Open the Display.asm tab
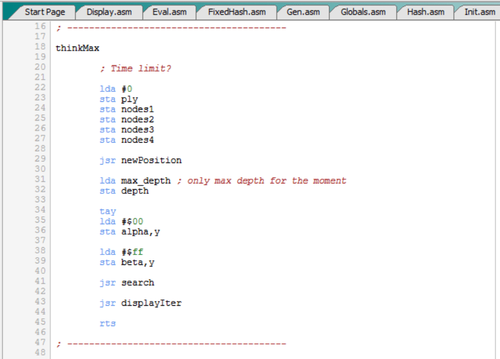The height and width of the screenshot is (359, 500). pyautogui.click(x=109, y=11)
